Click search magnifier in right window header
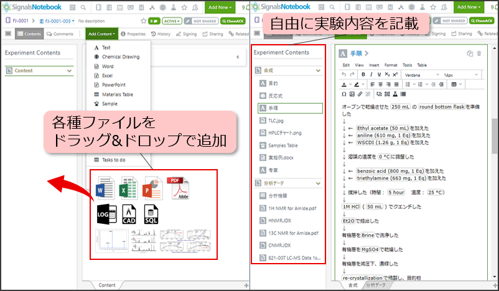The image size is (499, 291). (x=332, y=7)
